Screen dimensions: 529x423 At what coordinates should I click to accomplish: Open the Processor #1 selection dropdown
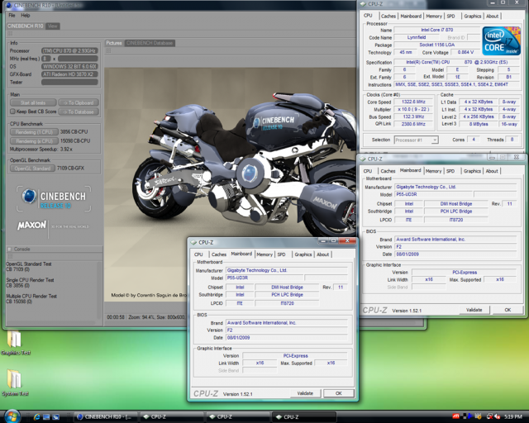(436, 140)
